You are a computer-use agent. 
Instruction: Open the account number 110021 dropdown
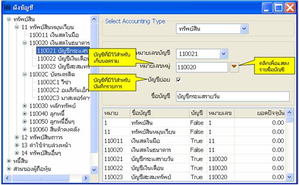(223, 54)
